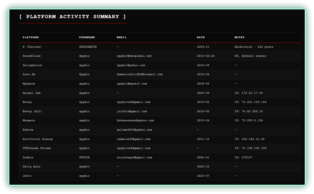
Task: Click email gslime3000@yahoo.com
Action: [x=134, y=130]
